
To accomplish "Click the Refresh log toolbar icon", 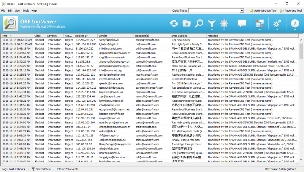I will tap(174, 24).
